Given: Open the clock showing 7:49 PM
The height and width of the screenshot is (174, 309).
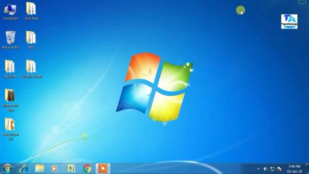Looking at the screenshot, I should [295, 169].
